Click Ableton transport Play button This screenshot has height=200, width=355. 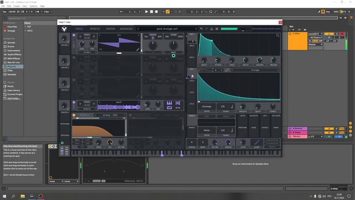(146, 12)
